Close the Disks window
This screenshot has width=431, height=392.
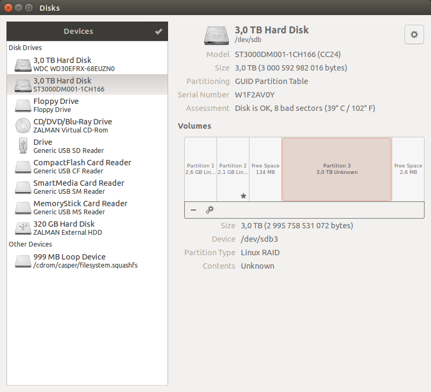tap(8, 8)
